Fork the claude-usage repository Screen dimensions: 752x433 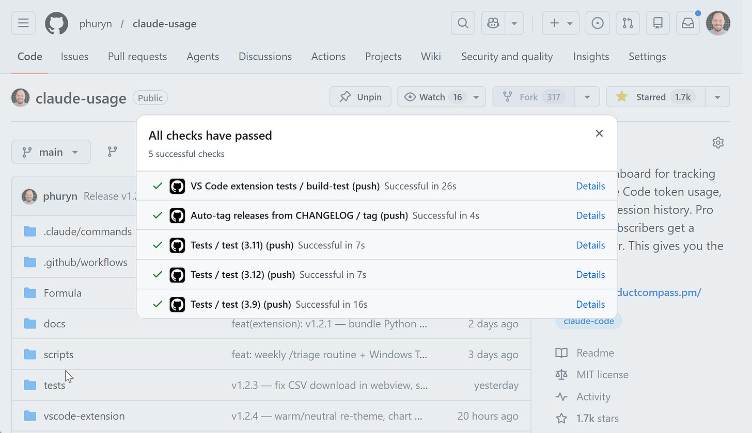pyautogui.click(x=534, y=97)
